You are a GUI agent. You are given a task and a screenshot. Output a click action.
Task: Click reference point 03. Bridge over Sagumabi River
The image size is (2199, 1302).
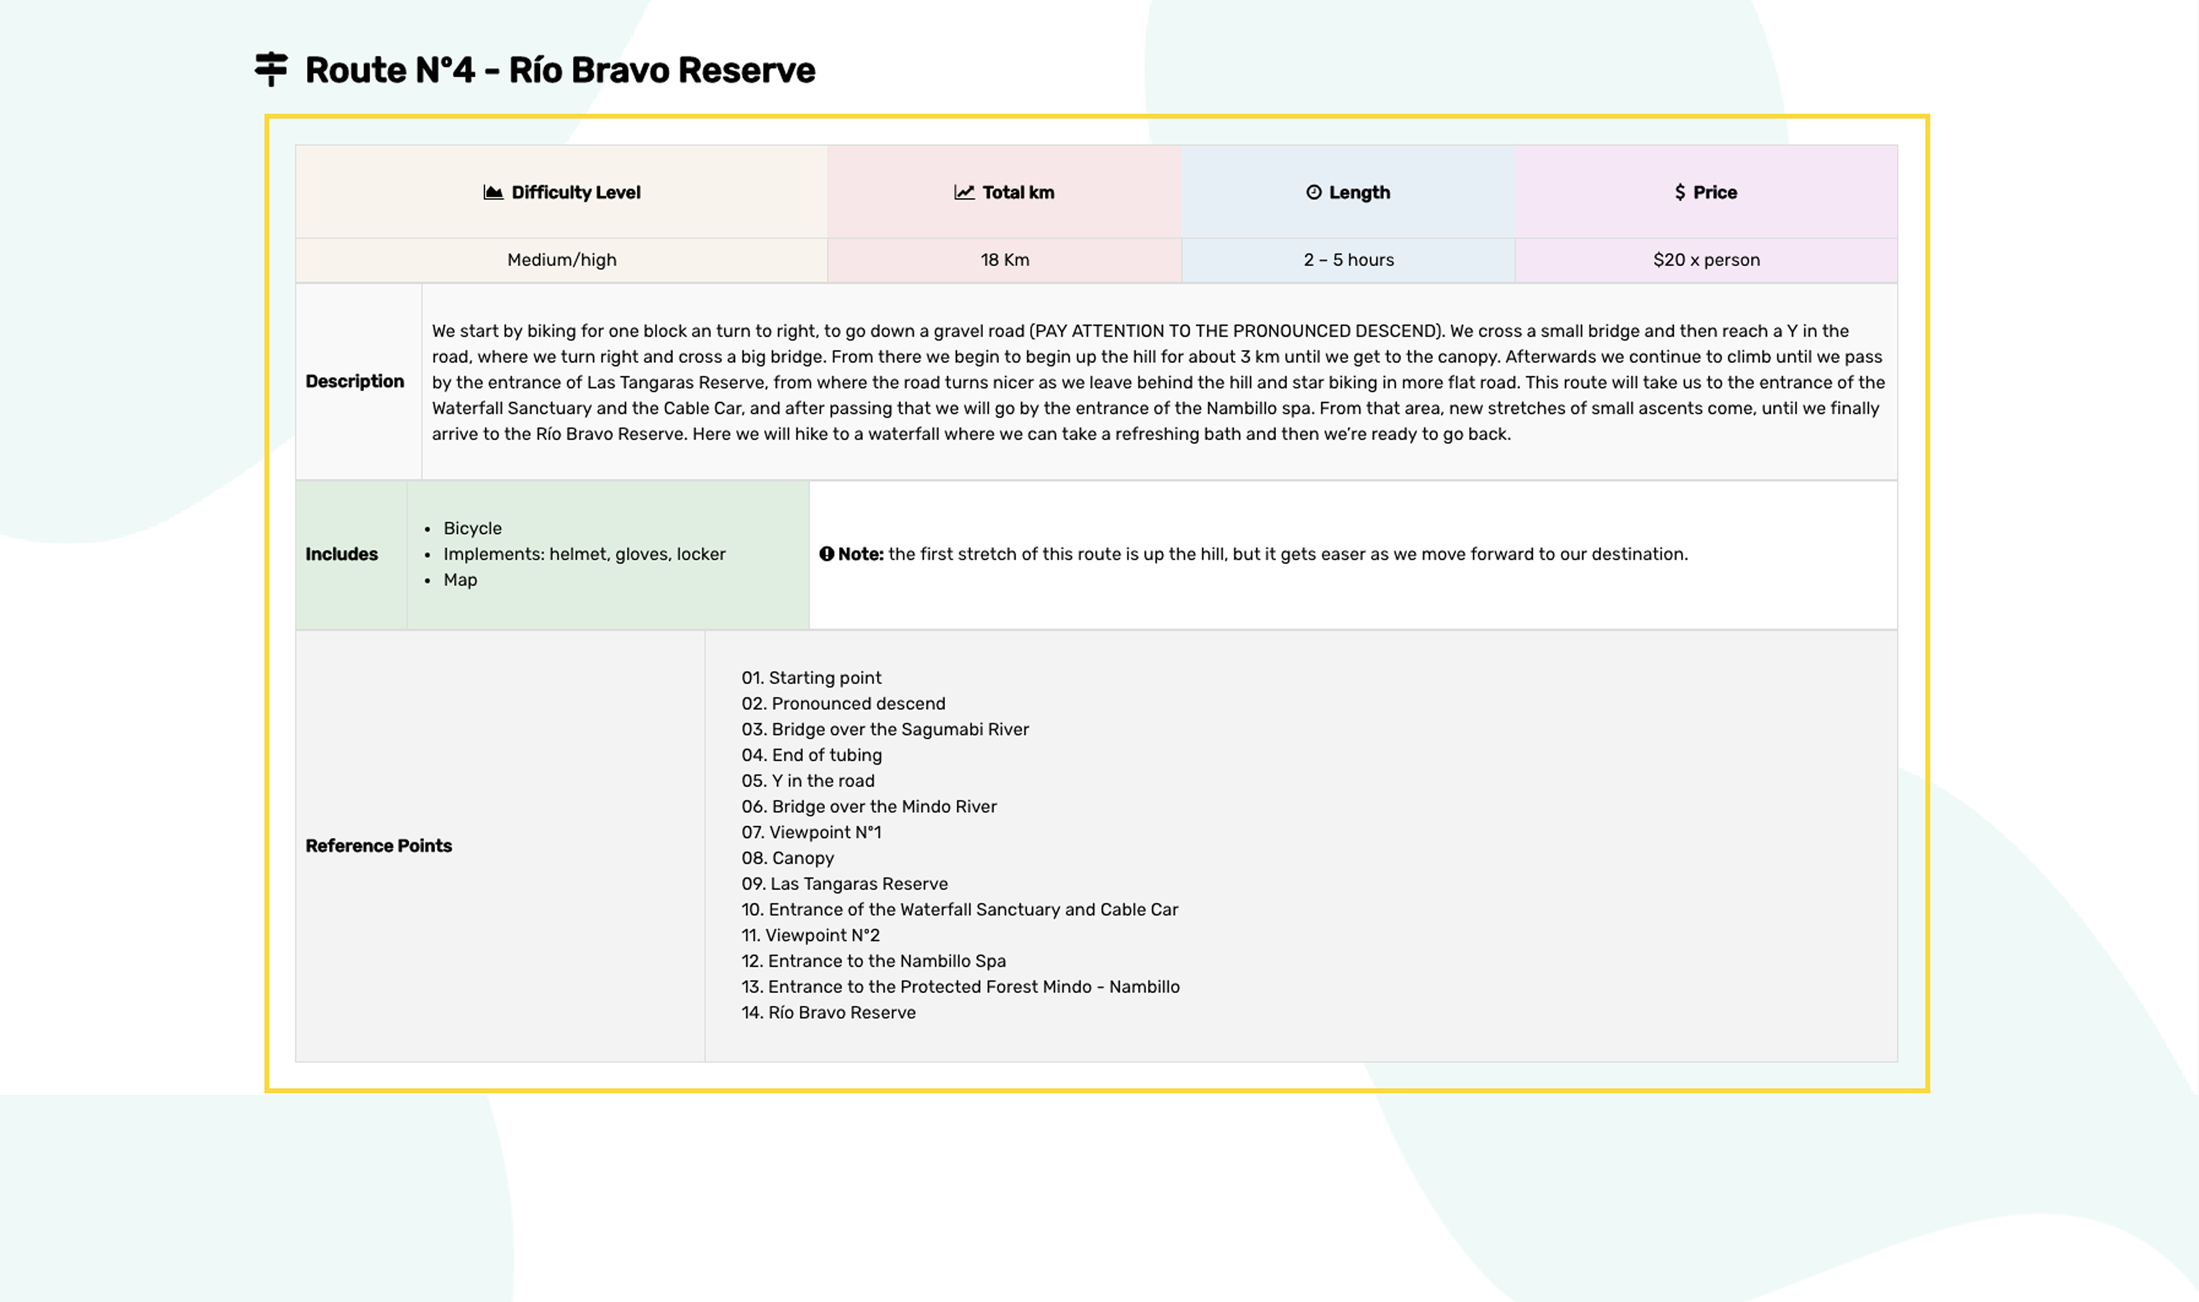click(x=884, y=729)
